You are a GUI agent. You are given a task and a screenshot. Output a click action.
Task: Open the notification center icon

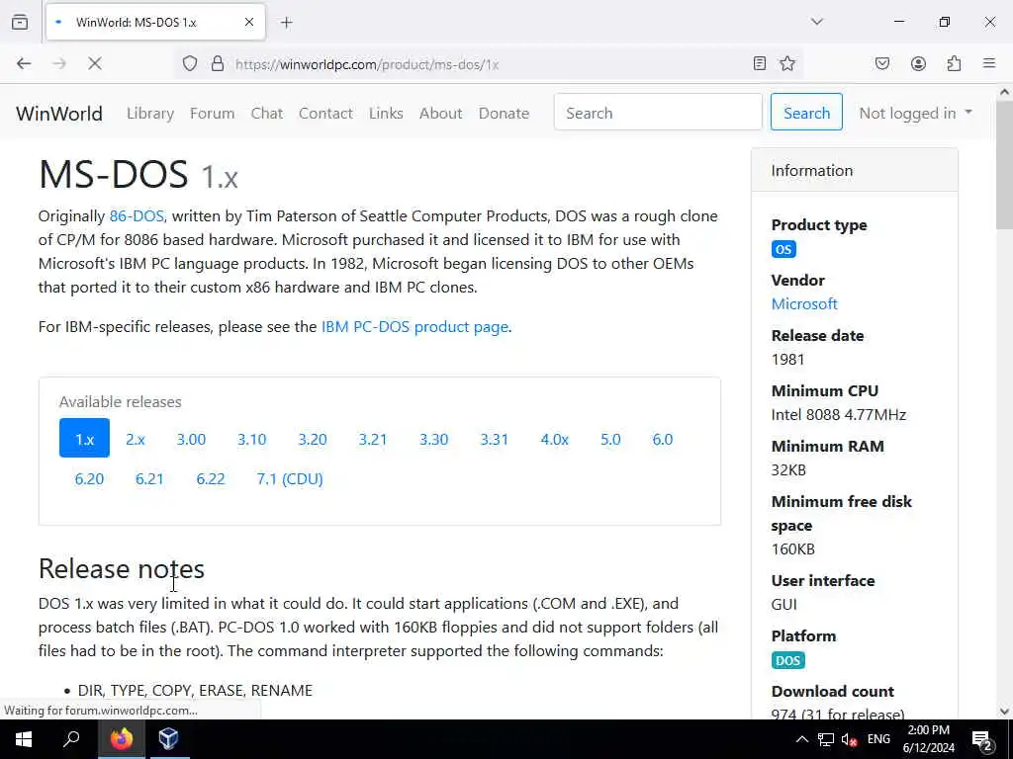[982, 739]
